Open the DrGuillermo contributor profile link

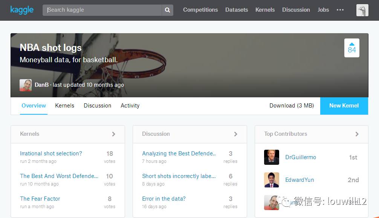tap(300, 157)
